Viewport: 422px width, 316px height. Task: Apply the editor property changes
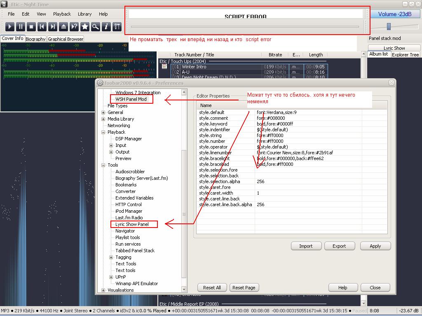tap(375, 246)
